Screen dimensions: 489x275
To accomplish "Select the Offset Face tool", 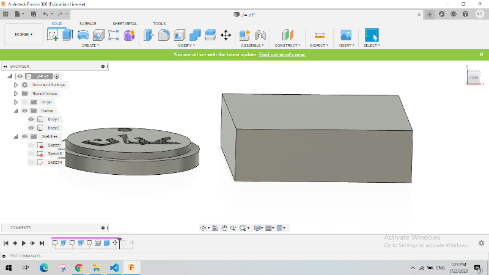I will [x=210, y=35].
